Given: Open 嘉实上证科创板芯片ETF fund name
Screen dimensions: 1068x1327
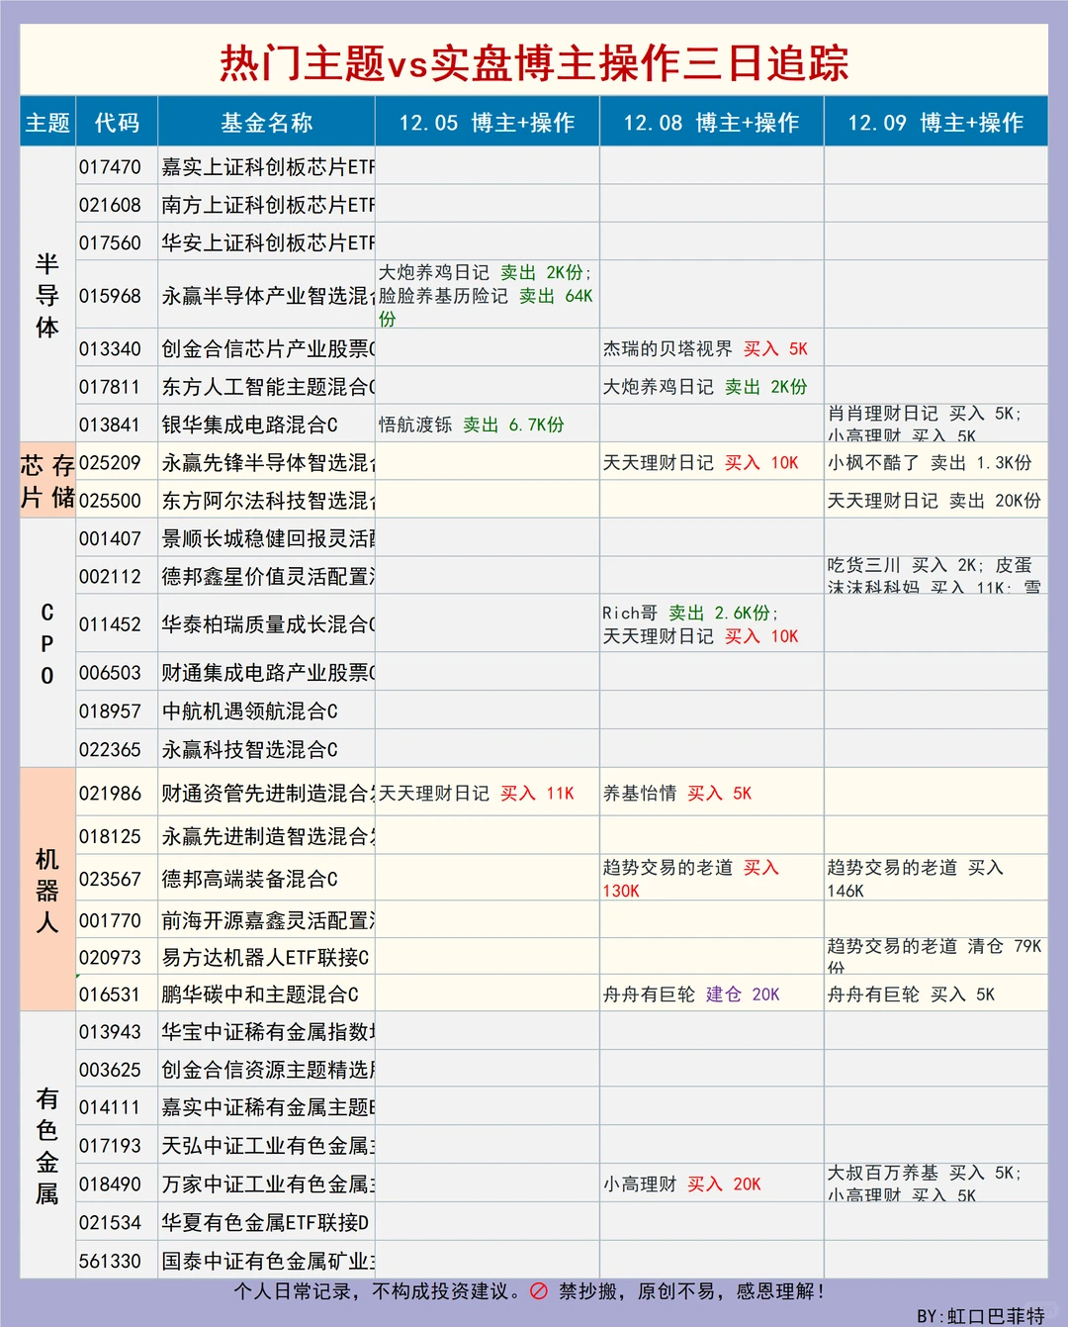Looking at the screenshot, I should coord(265,165).
